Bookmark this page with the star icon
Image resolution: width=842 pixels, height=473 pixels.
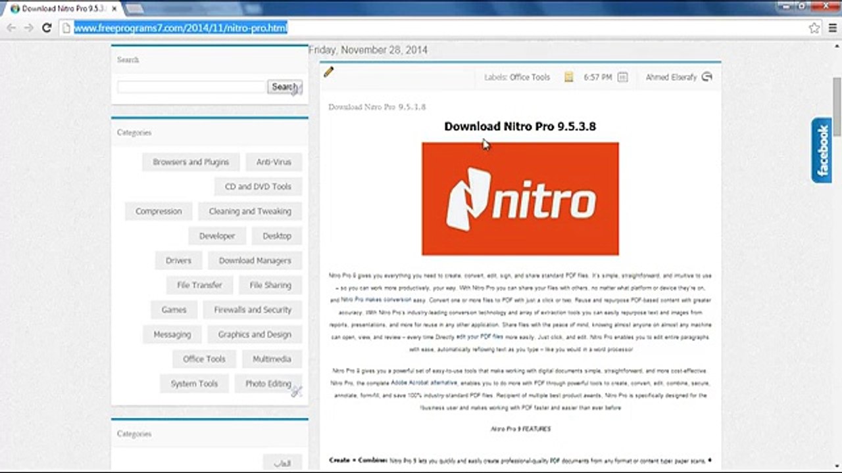(814, 28)
